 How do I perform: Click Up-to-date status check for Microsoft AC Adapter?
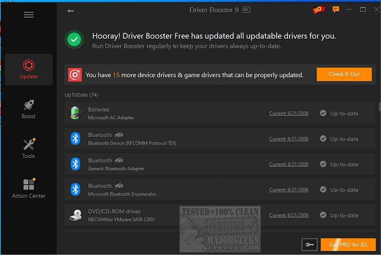click(323, 113)
